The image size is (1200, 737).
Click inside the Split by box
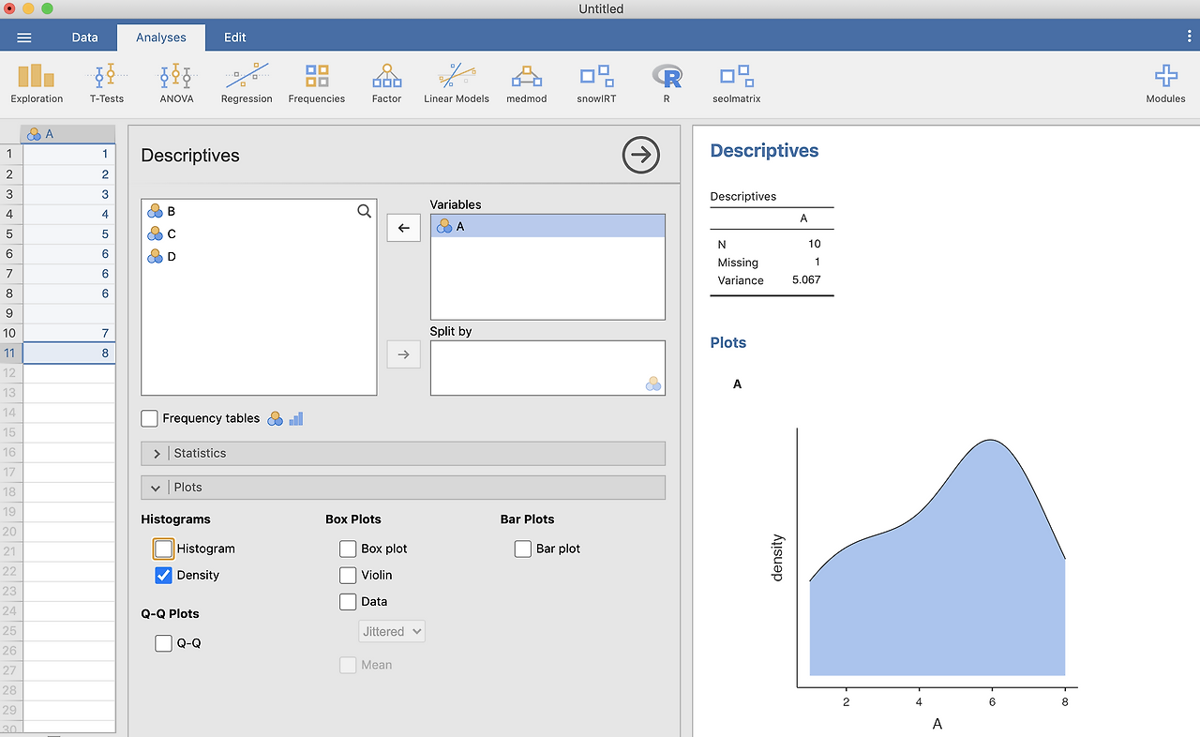pos(547,368)
